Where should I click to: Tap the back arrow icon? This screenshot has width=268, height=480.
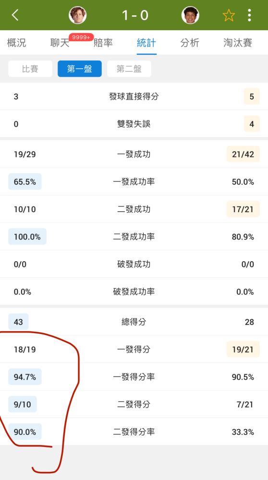click(15, 15)
